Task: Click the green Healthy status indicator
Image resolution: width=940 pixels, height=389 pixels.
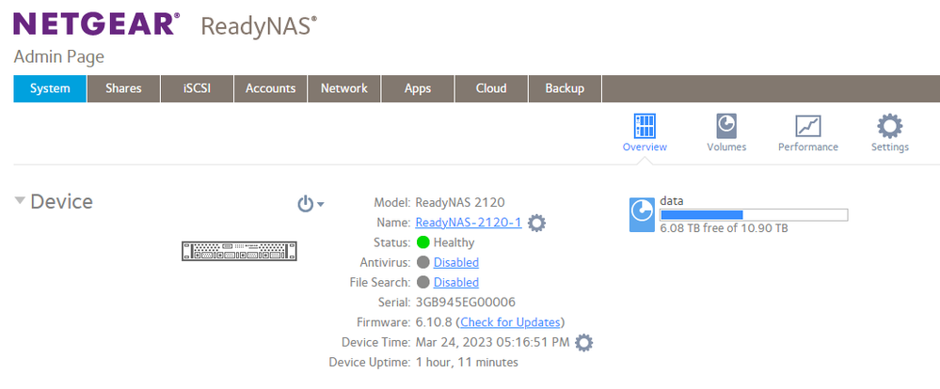Action: pos(423,242)
